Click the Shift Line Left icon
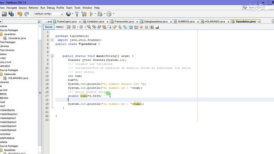Image resolution: width=274 pixels, height=154 pixels. coord(131,27)
